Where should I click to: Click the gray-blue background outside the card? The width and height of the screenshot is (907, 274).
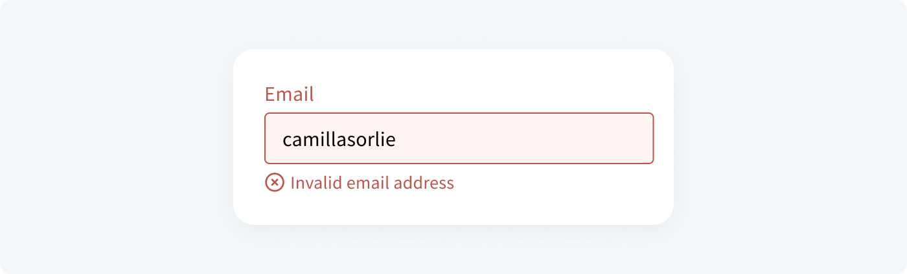tap(117, 137)
